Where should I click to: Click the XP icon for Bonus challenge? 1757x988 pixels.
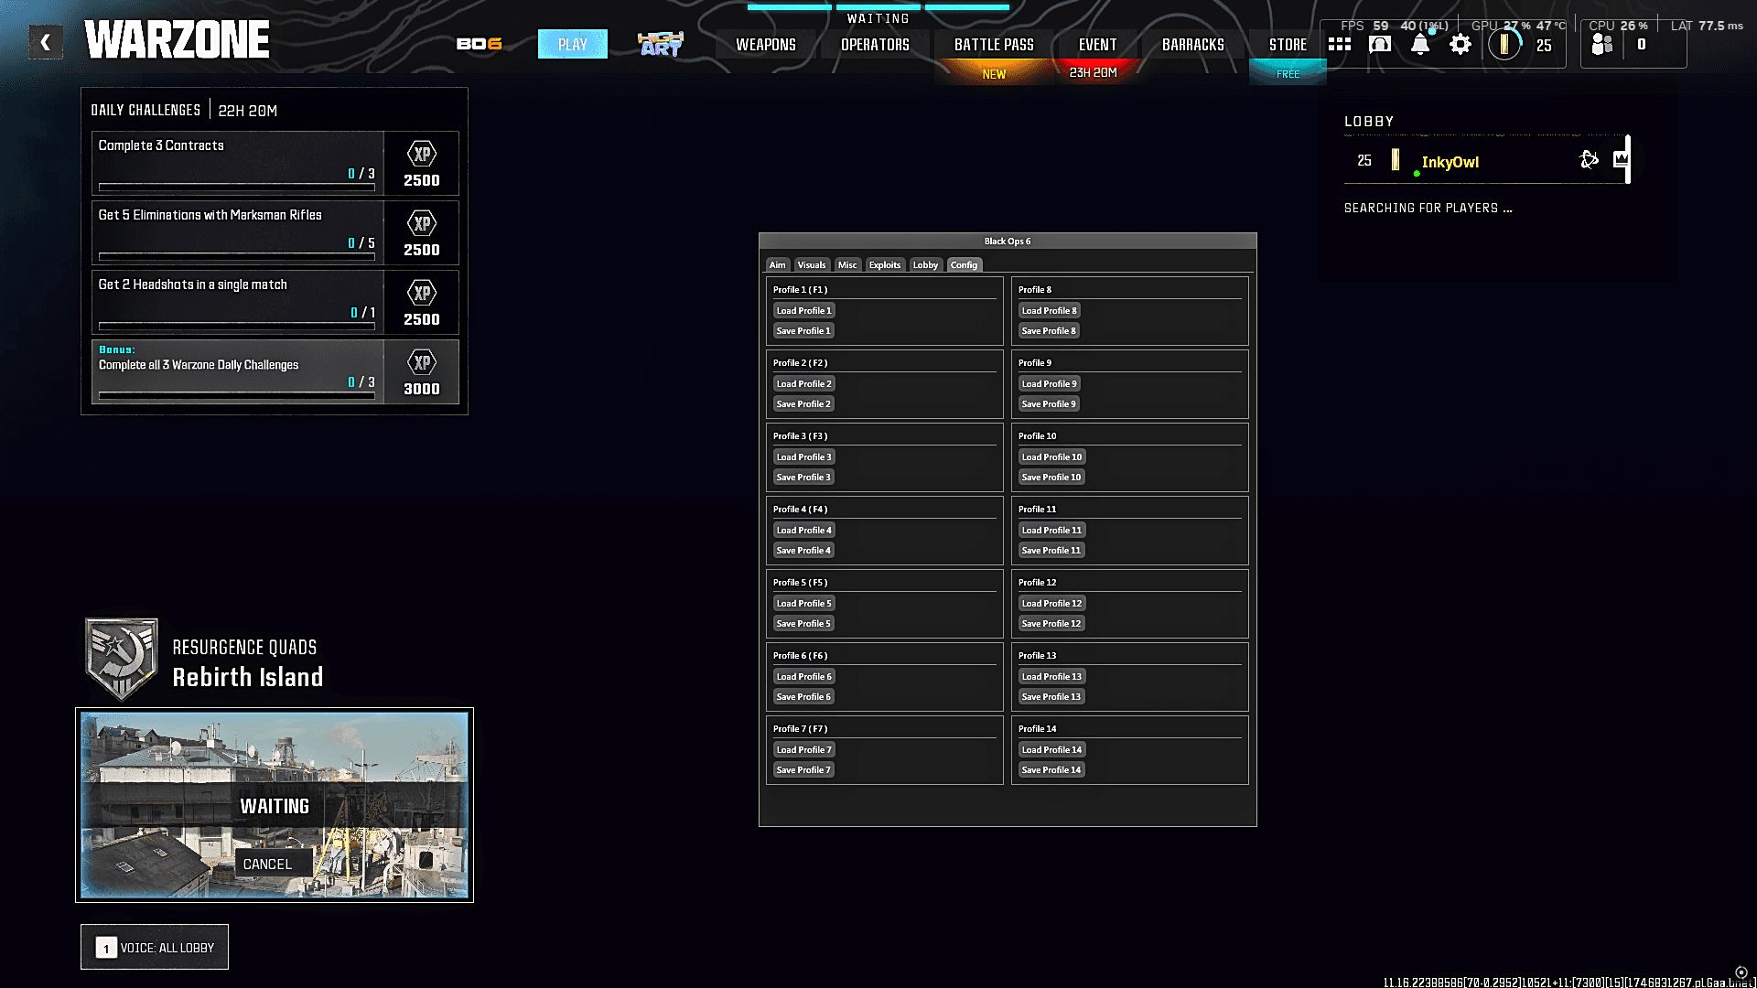pos(422,362)
